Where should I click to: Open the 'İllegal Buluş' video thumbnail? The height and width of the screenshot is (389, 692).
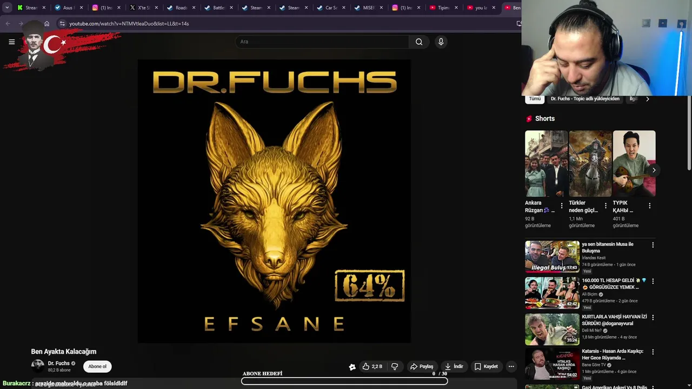(x=552, y=256)
